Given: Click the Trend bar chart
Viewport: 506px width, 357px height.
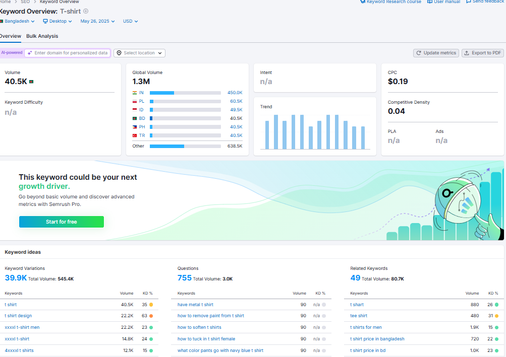Looking at the screenshot, I should pyautogui.click(x=315, y=132).
